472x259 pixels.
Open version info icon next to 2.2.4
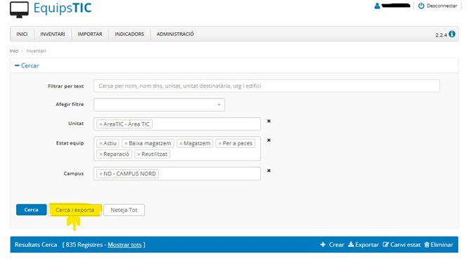pos(452,34)
